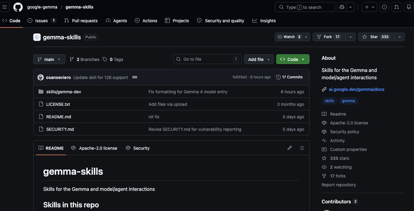Edit README with pencil icon
Image resolution: width=414 pixels, height=211 pixels.
click(290, 148)
